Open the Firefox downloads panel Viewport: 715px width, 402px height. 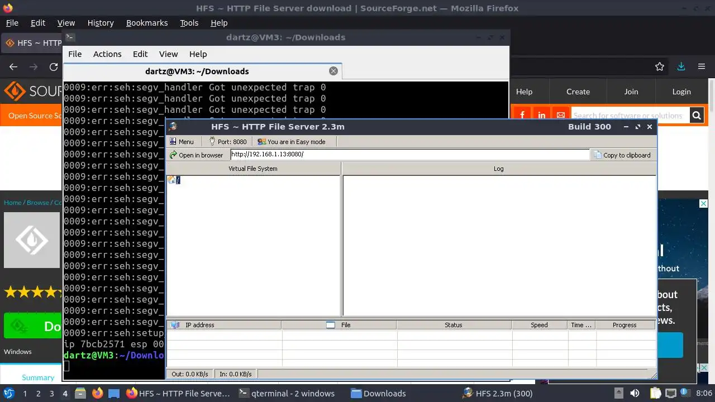coord(681,66)
